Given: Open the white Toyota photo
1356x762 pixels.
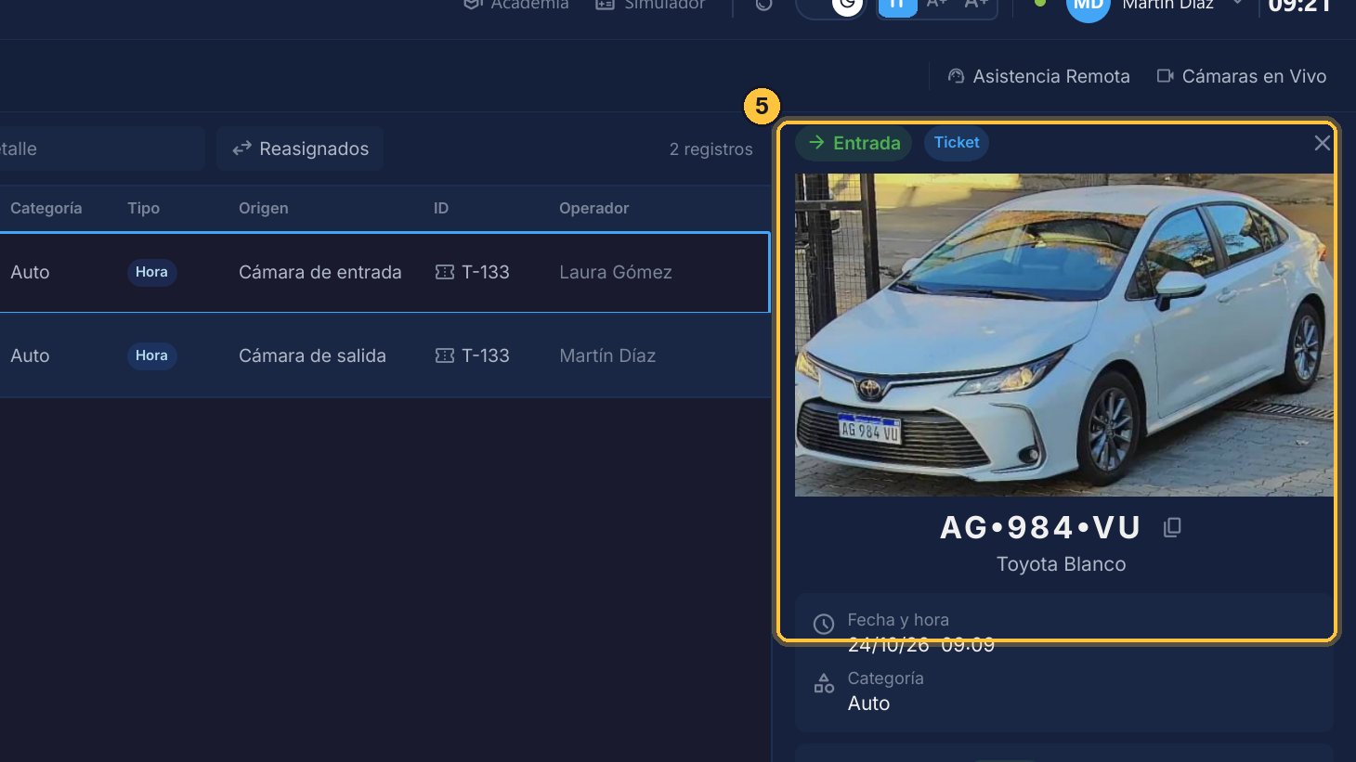Looking at the screenshot, I should (x=1064, y=335).
